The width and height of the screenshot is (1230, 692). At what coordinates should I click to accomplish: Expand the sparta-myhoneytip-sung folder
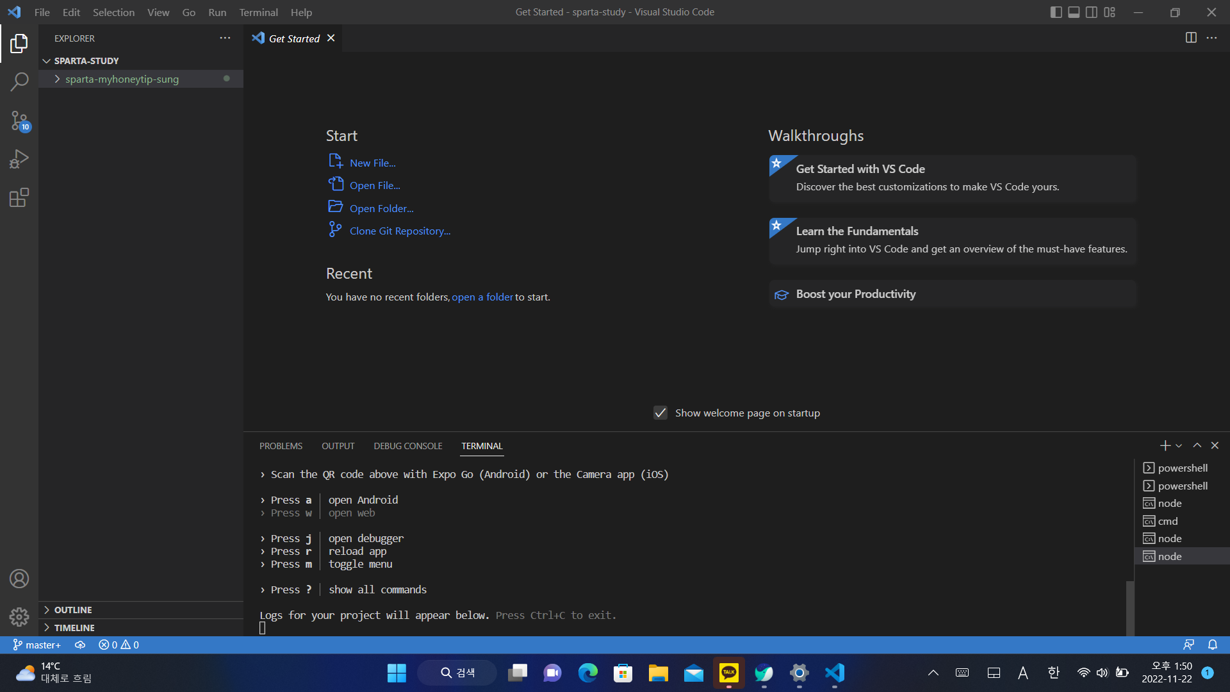[x=141, y=79]
